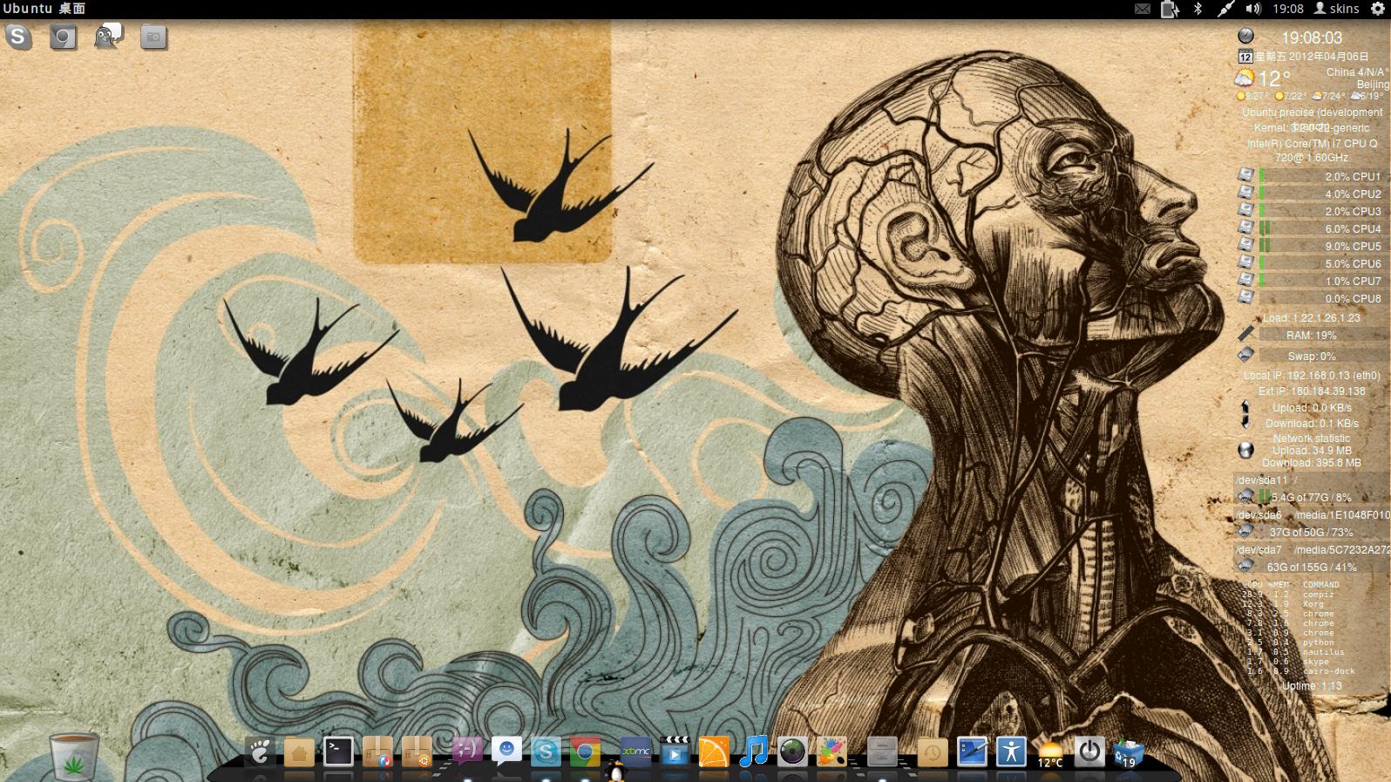Open the network connection indicator
Viewport: 1391px width, 782px height.
point(1225,9)
